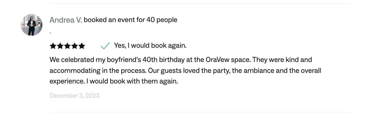366x115 pixels.
Task: Click the words 'the ambiance' in the review
Action: tap(253, 71)
